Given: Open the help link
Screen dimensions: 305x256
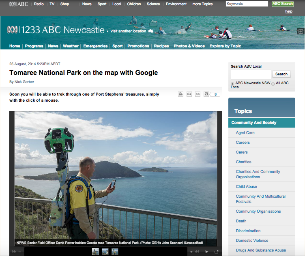Looking at the screenshot, I should point(289,11).
